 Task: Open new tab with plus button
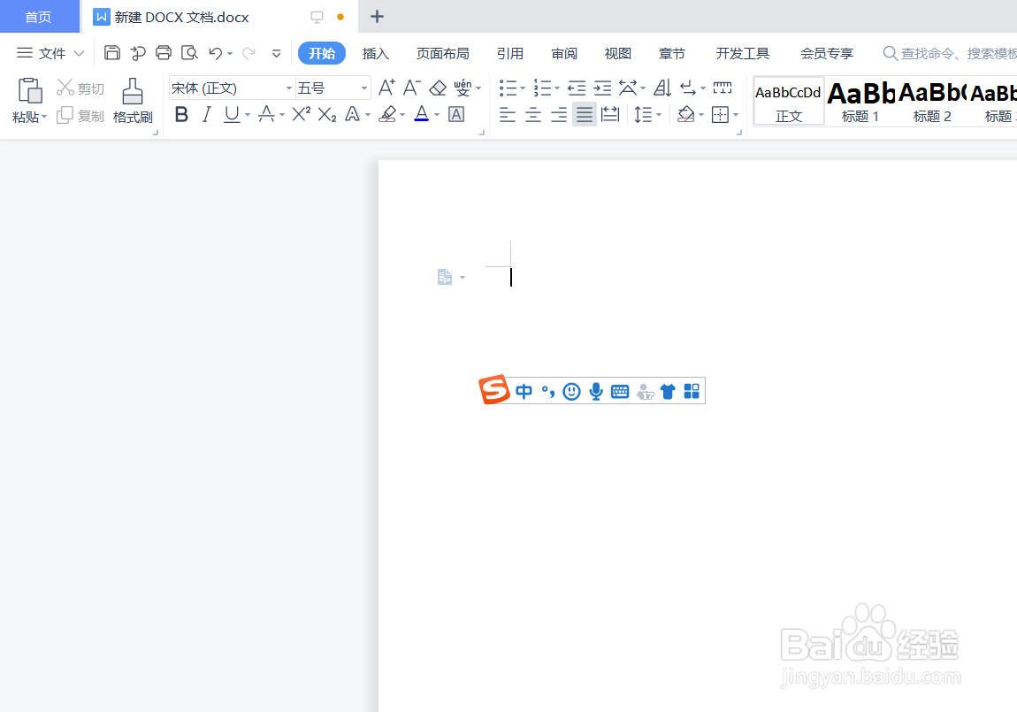(x=377, y=17)
